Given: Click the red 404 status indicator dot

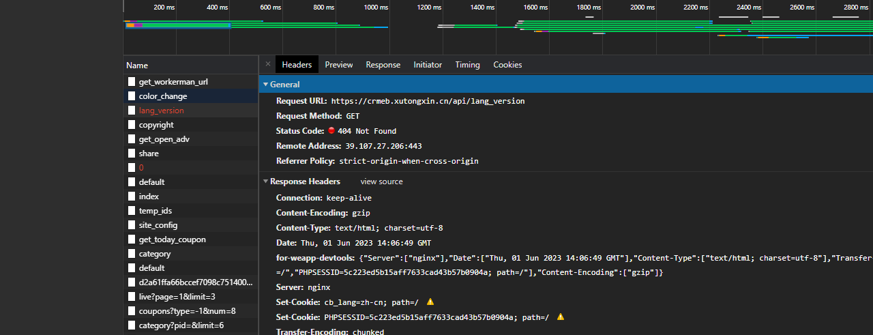Looking at the screenshot, I should click(x=331, y=130).
